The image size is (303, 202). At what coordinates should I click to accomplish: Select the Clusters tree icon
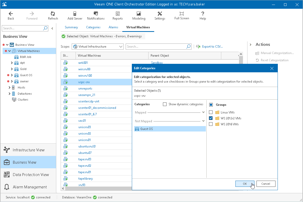pyautogui.click(x=14, y=99)
